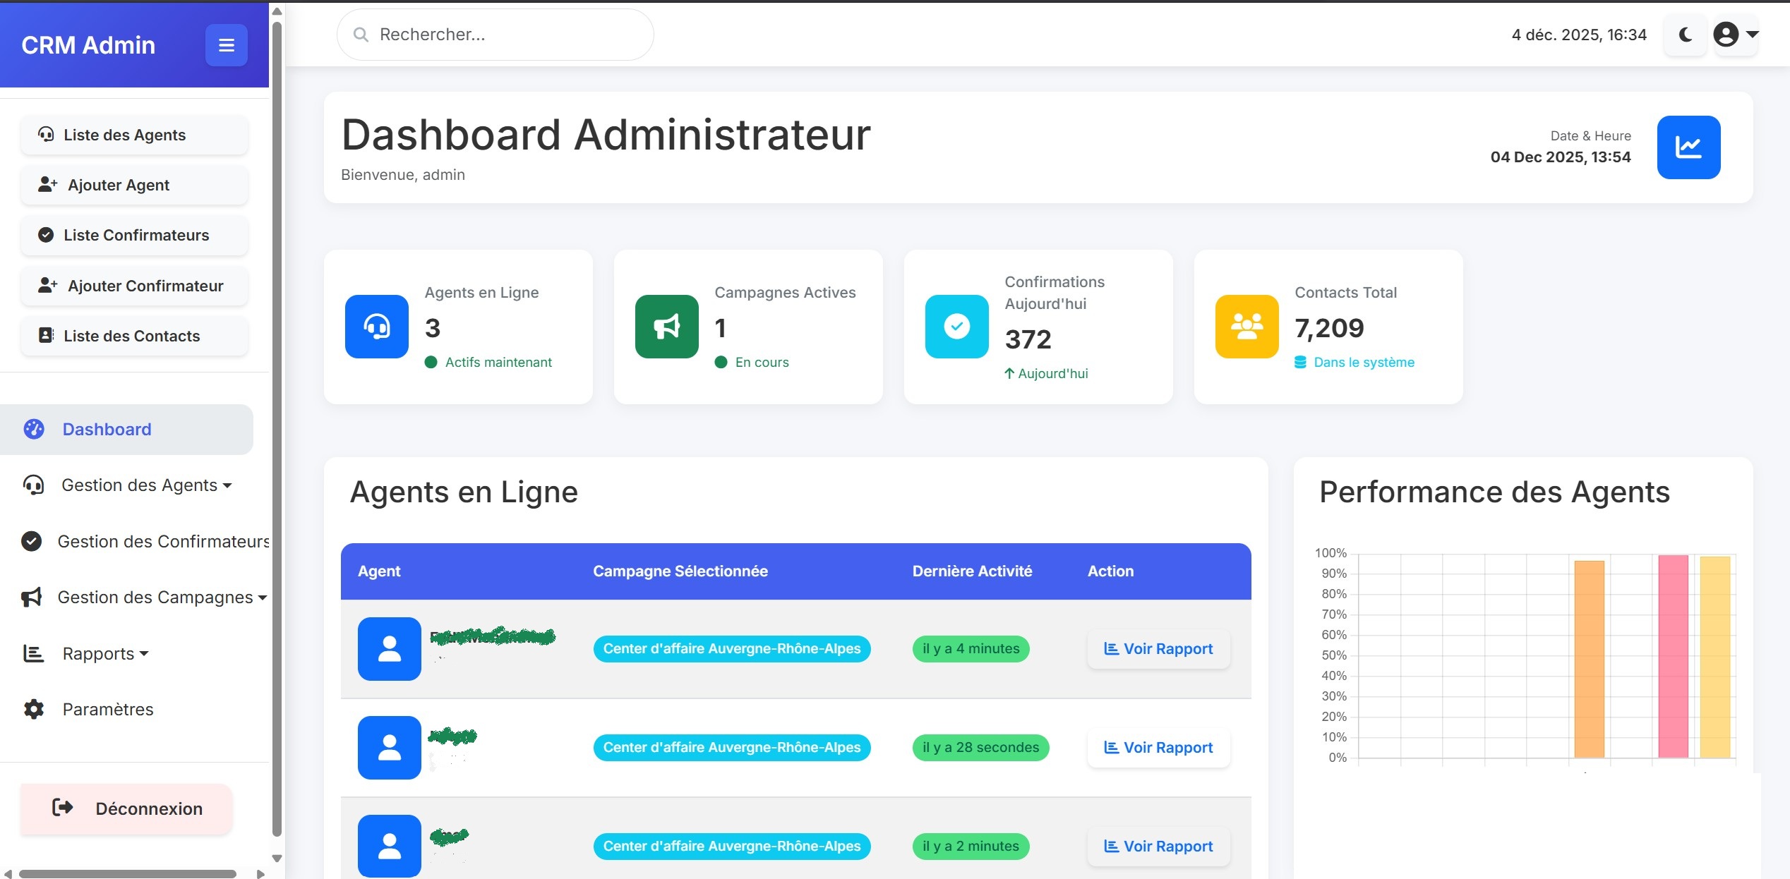Click the megaphone icon on Campagnes Actives card
The image size is (1790, 879).
tap(666, 327)
